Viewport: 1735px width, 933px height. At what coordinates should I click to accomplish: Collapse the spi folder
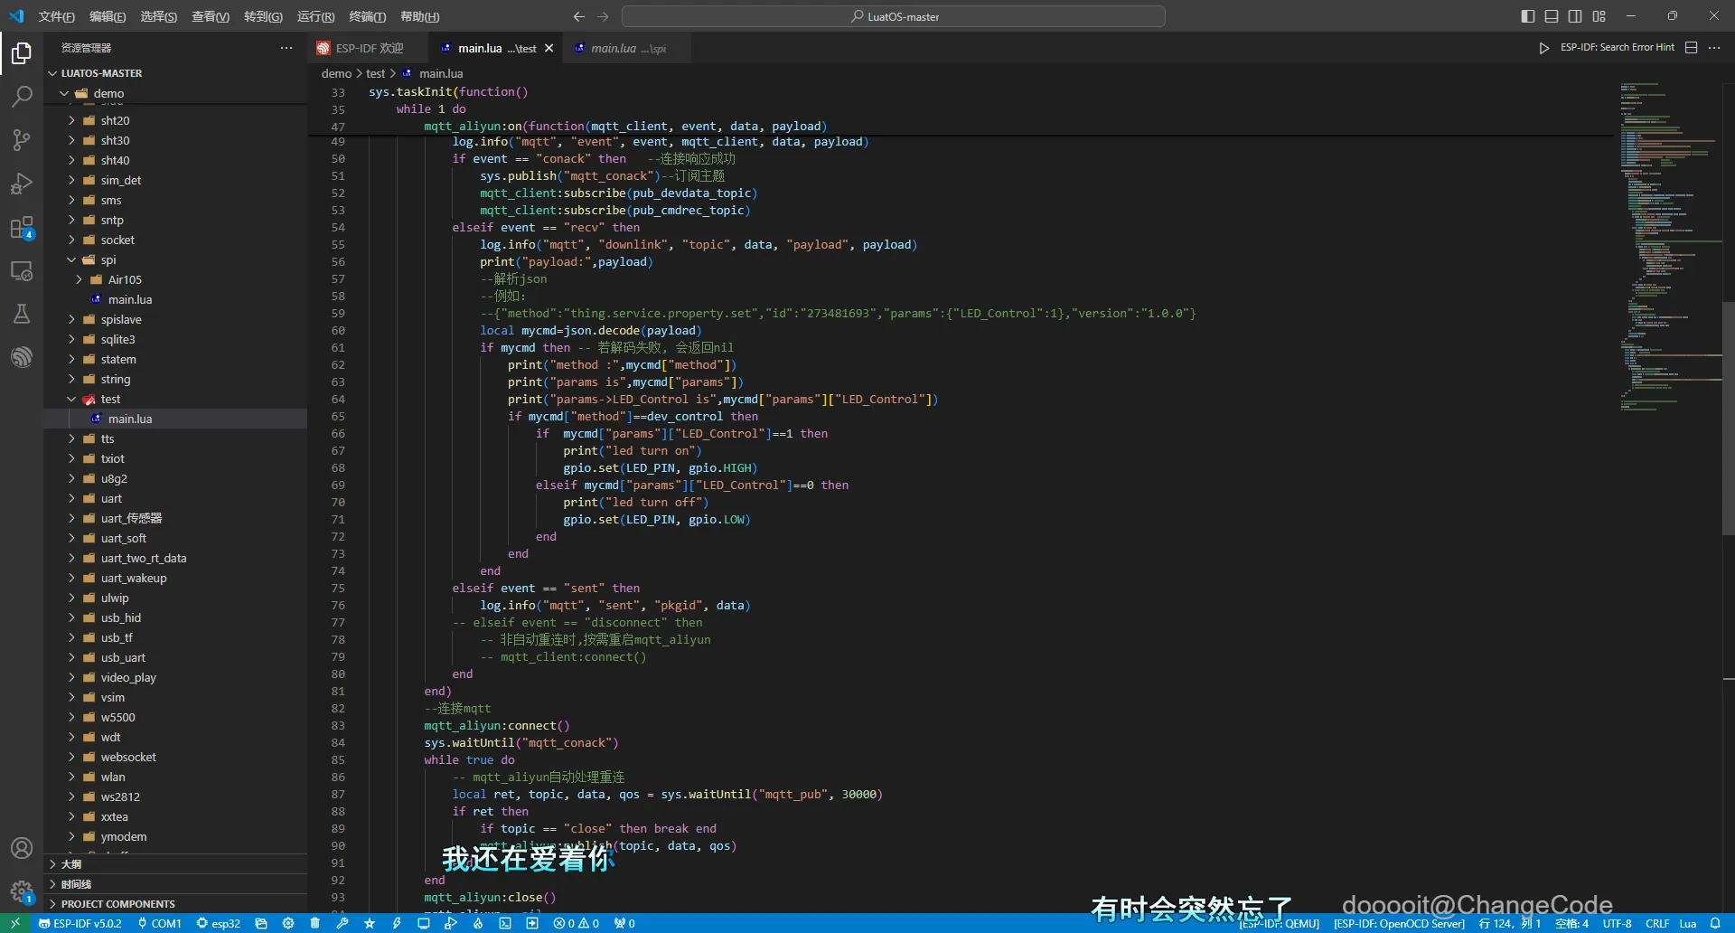(x=108, y=259)
